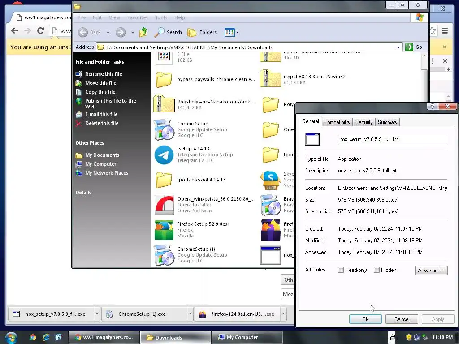Launch Internet Explorer from quick launch
Screen dimensions: 459x344
pyautogui.click(x=46, y=337)
